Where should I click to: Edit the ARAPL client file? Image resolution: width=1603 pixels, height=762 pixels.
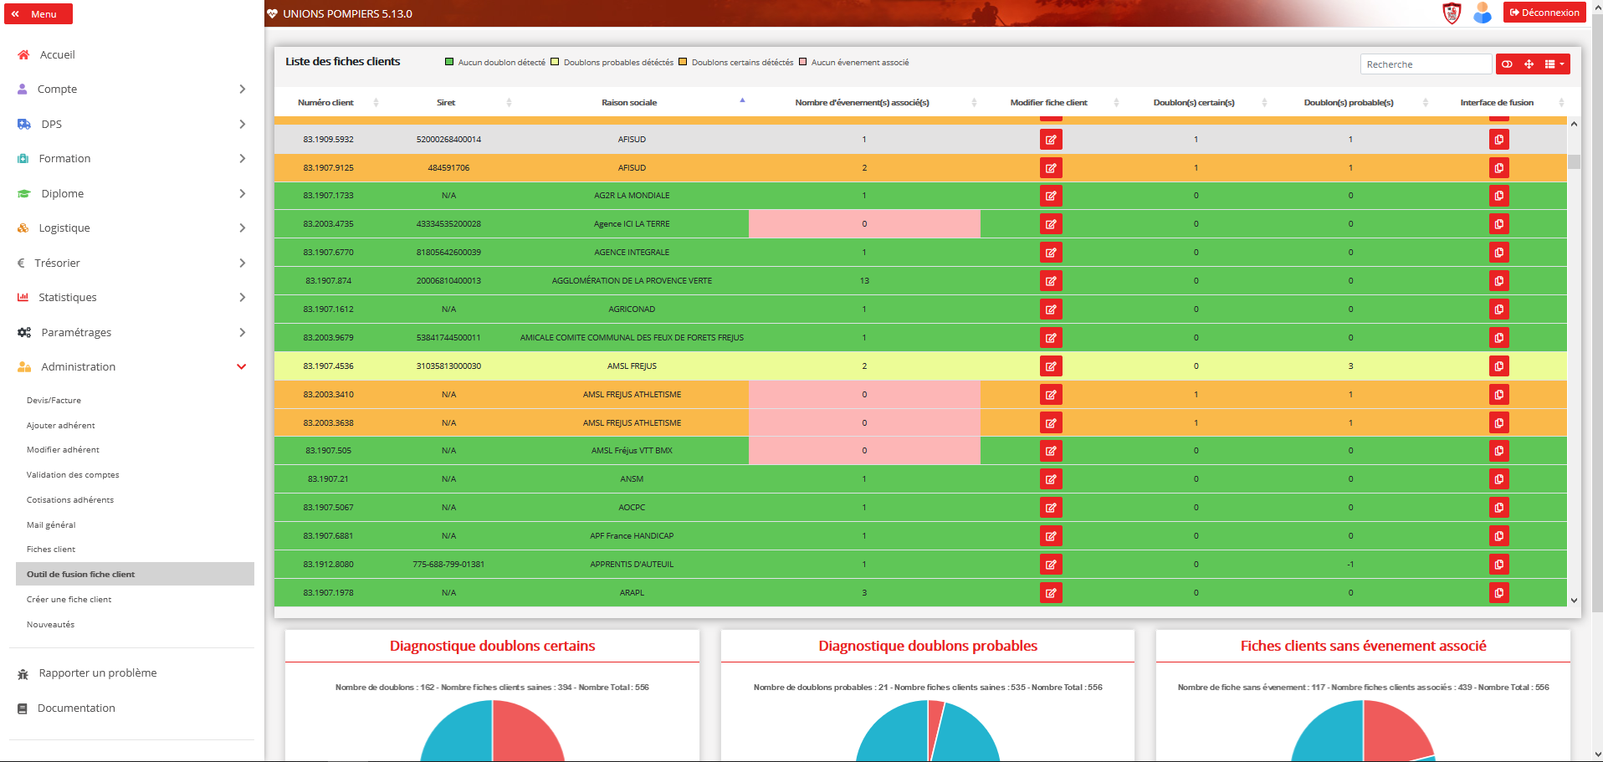click(1051, 593)
